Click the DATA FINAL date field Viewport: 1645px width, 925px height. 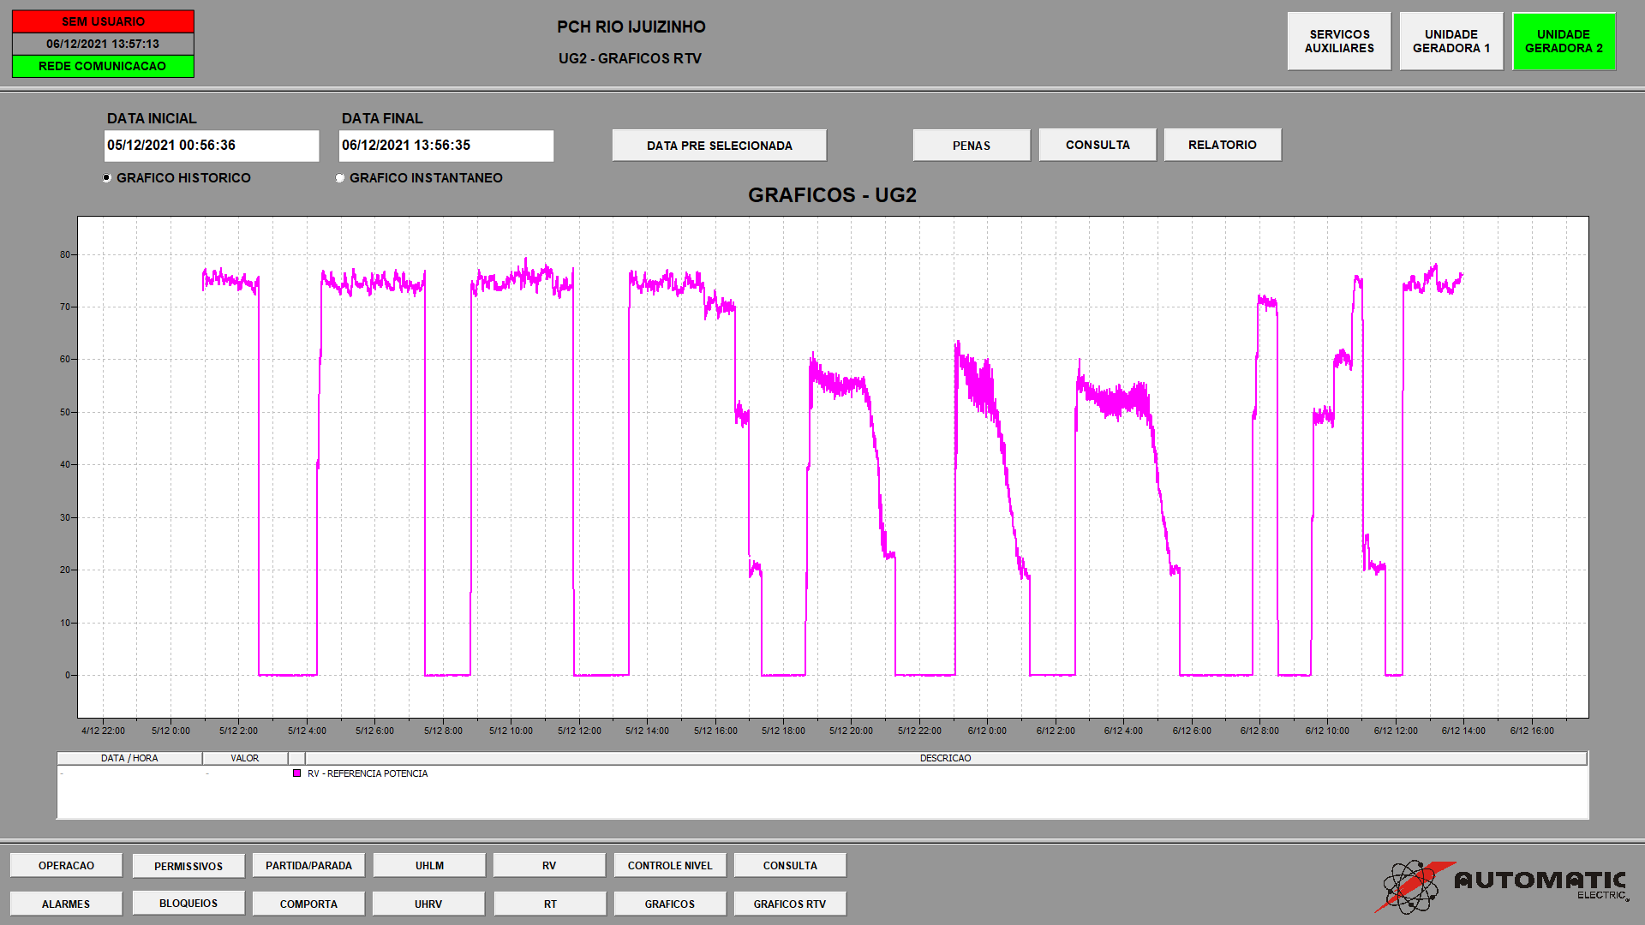point(446,146)
